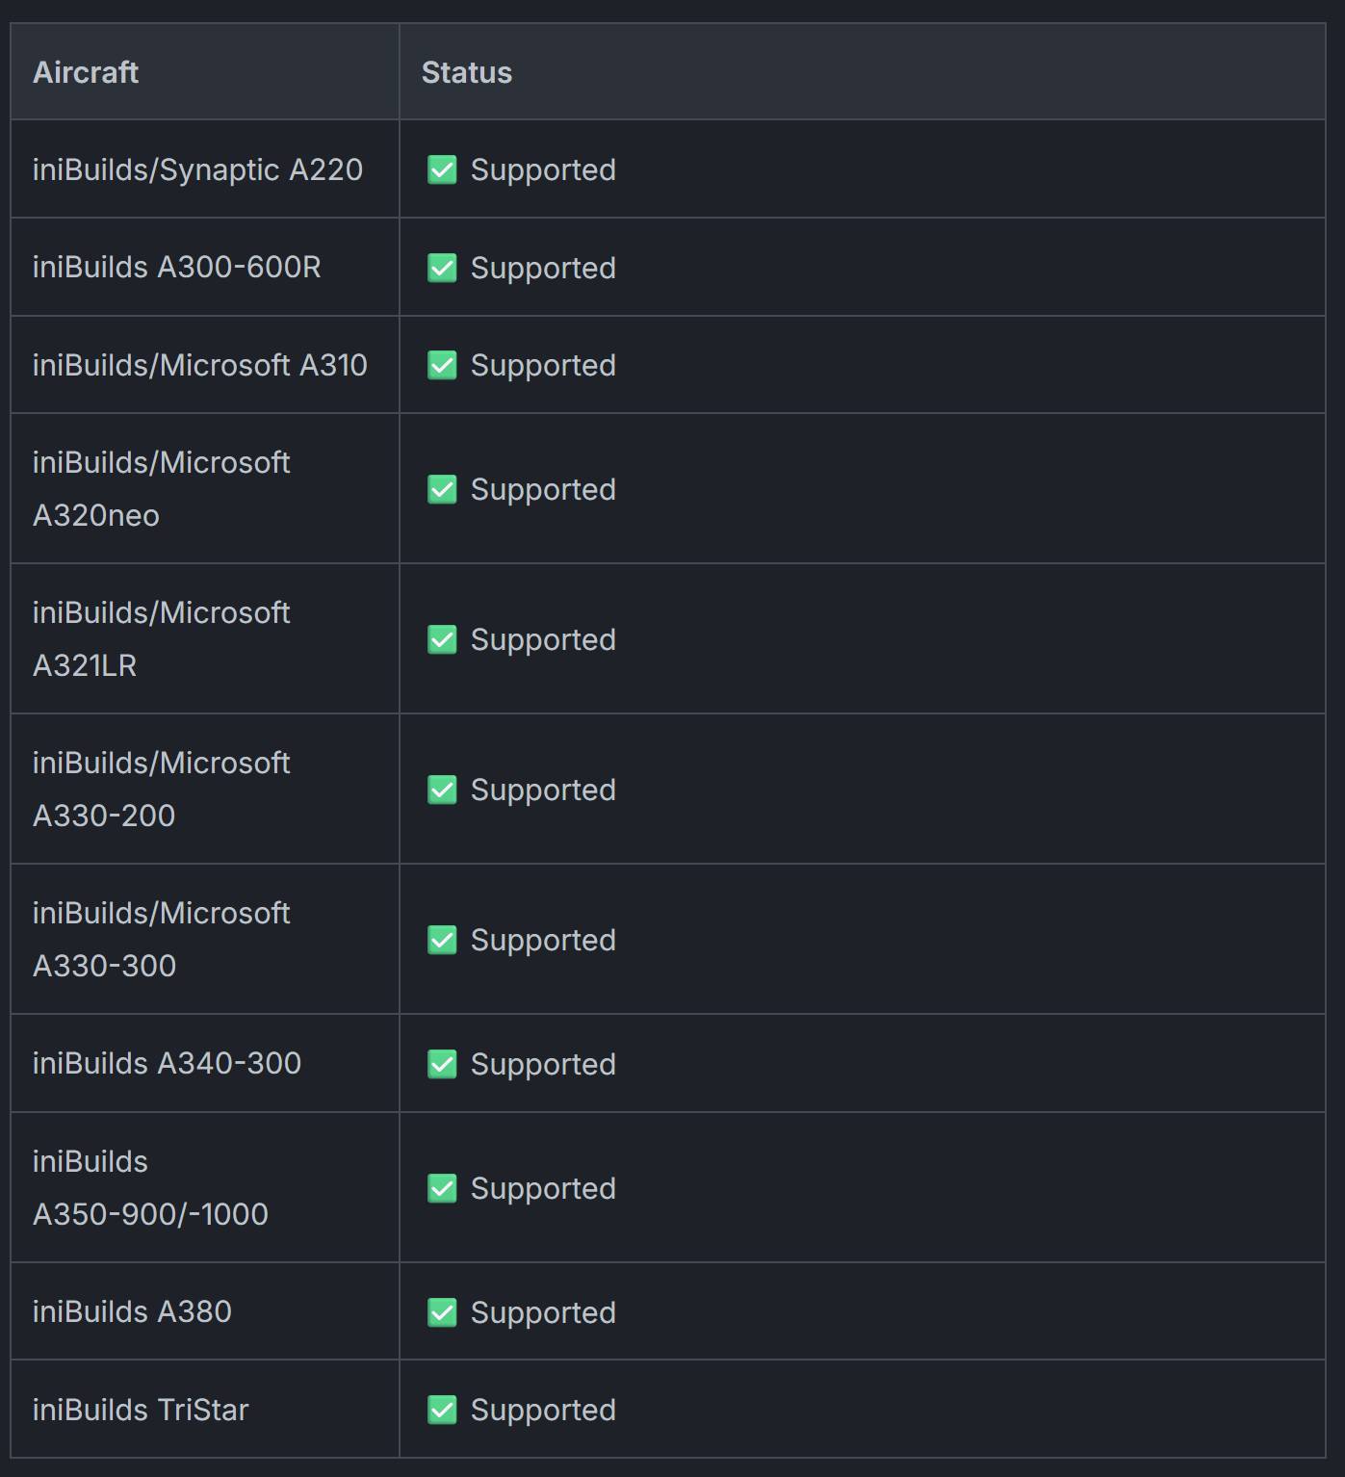Screen dimensions: 1345x1477
Task: Click the green checkmark for iniBuilds A380
Action: [442, 1312]
